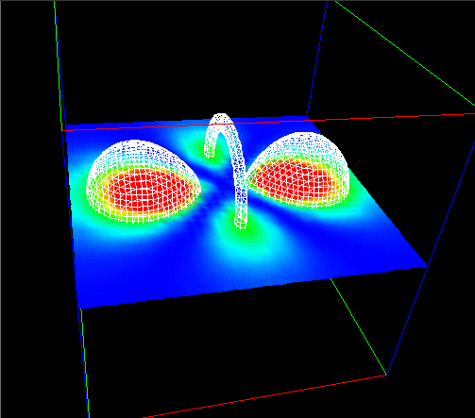Screen dimensions: 475x418
Task: Select the arch's rear base near plane edge
Action: coord(210,152)
